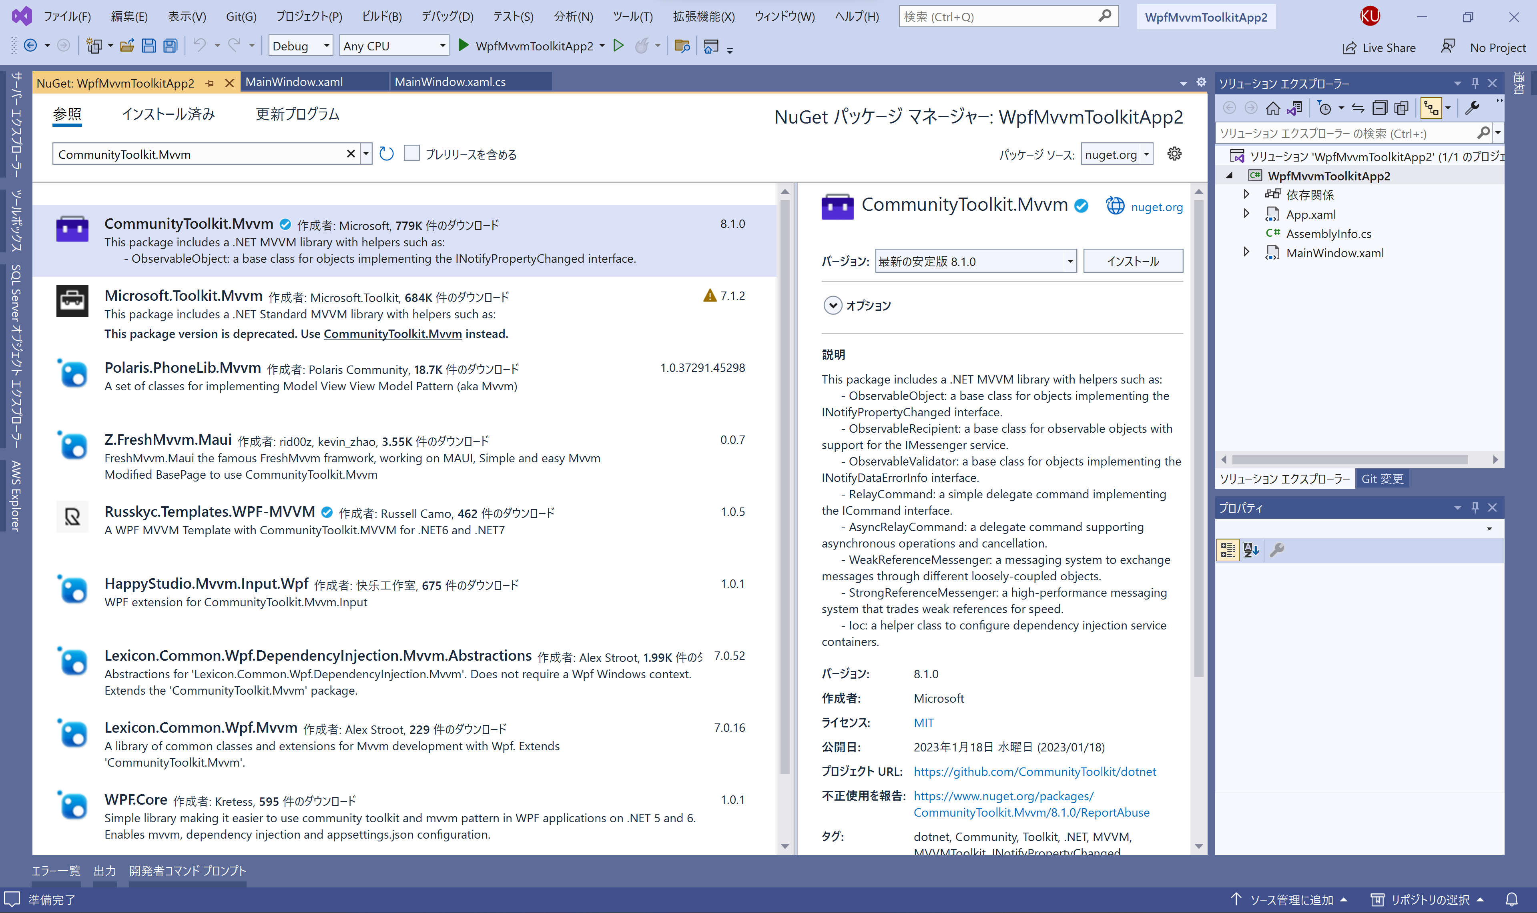
Task: Open NuGet package source settings gear
Action: coord(1174,154)
